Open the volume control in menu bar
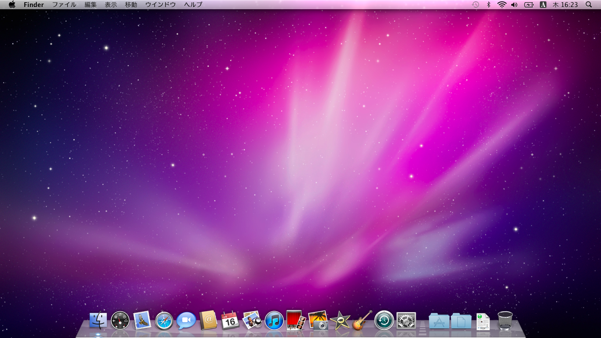The width and height of the screenshot is (601, 338). pos(514,4)
